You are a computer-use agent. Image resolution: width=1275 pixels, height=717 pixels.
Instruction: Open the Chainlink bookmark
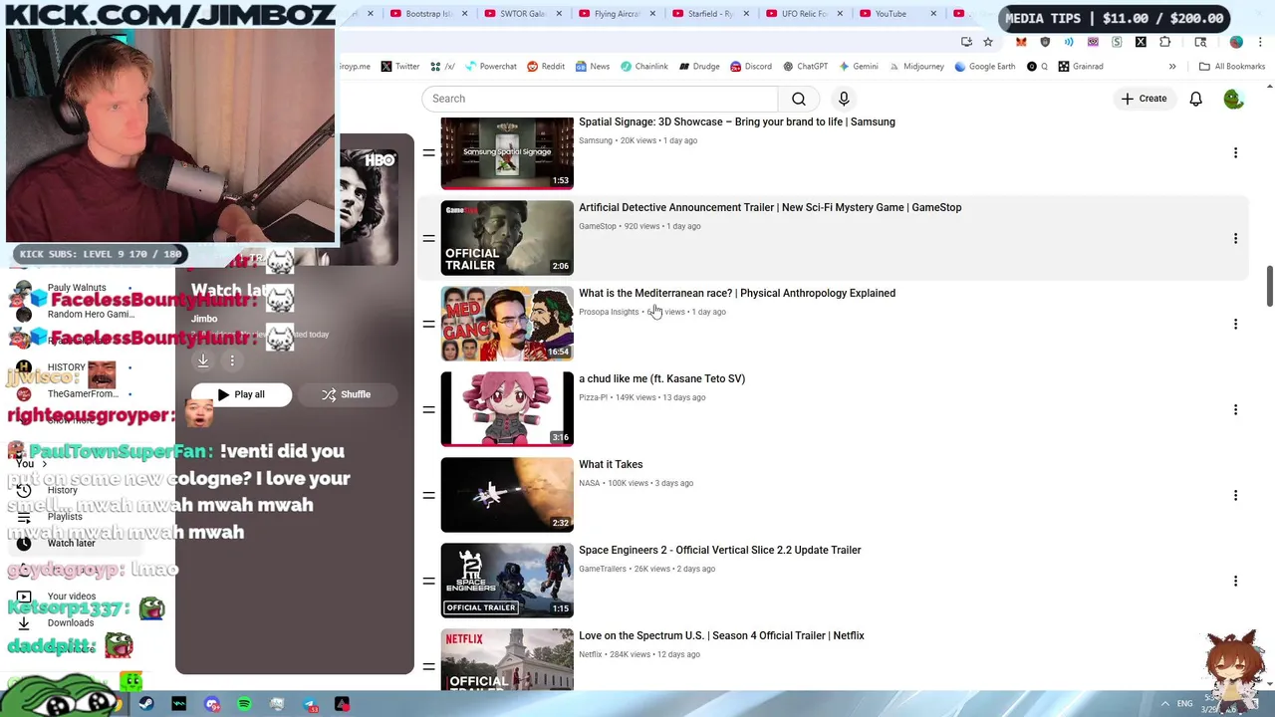(643, 67)
